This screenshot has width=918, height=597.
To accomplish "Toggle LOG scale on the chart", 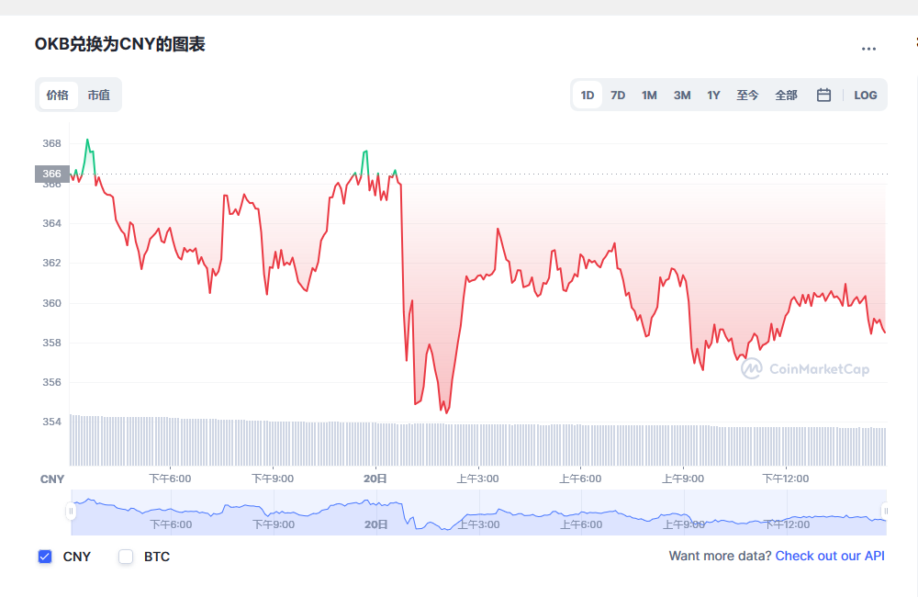I will (866, 95).
